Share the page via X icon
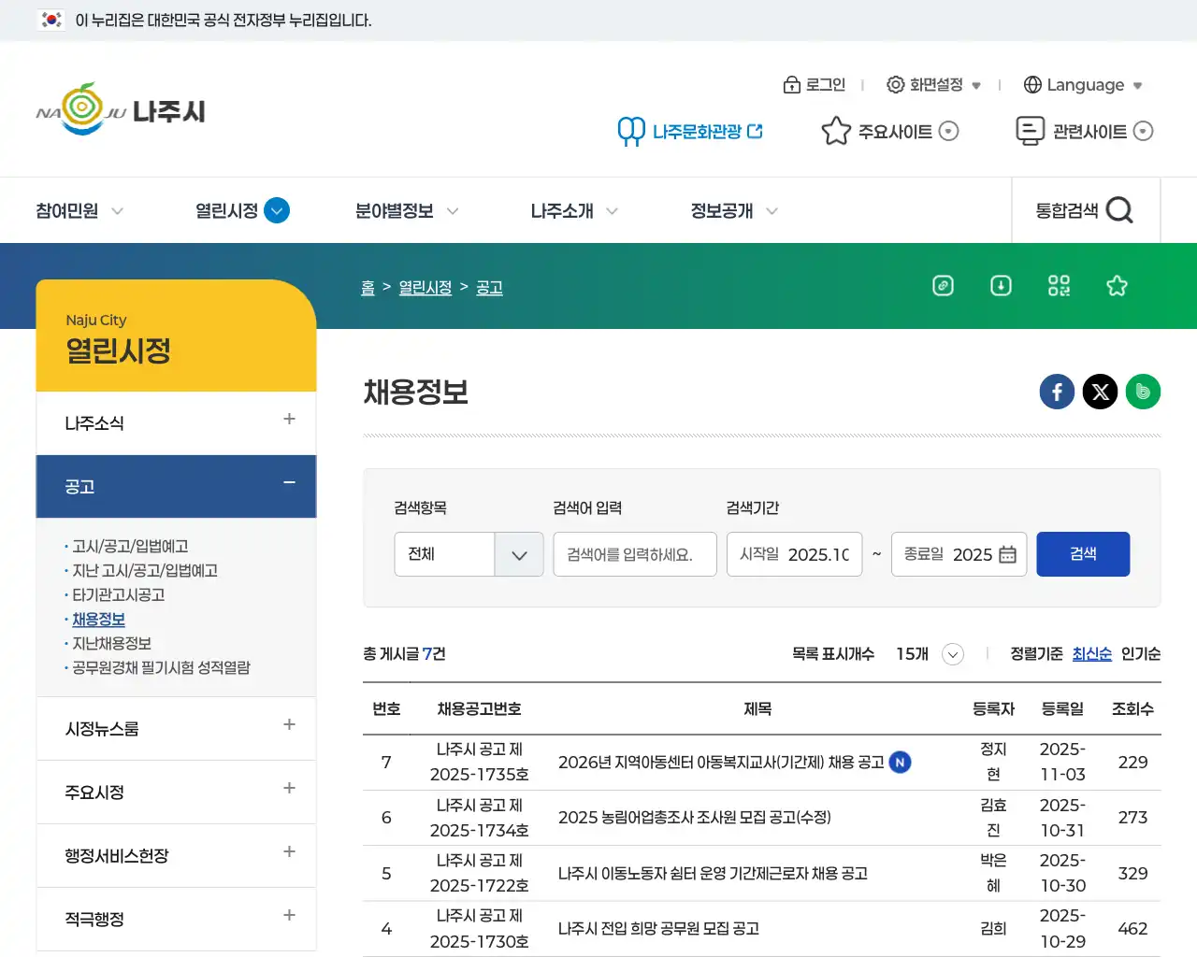The width and height of the screenshot is (1197, 957). coord(1100,392)
